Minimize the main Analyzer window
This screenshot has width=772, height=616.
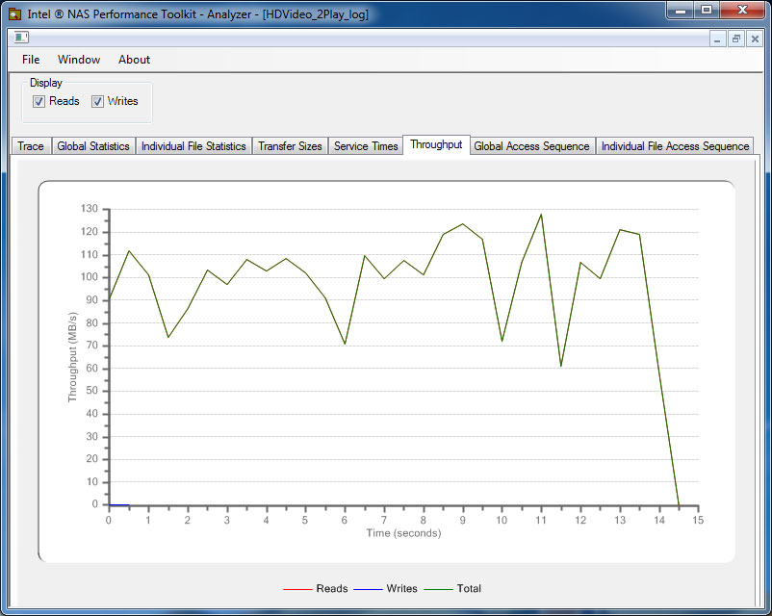(682, 11)
